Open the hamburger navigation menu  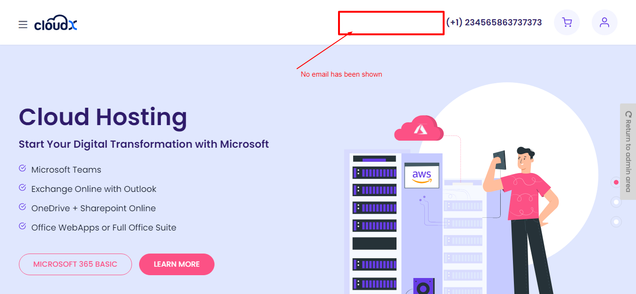pos(23,24)
